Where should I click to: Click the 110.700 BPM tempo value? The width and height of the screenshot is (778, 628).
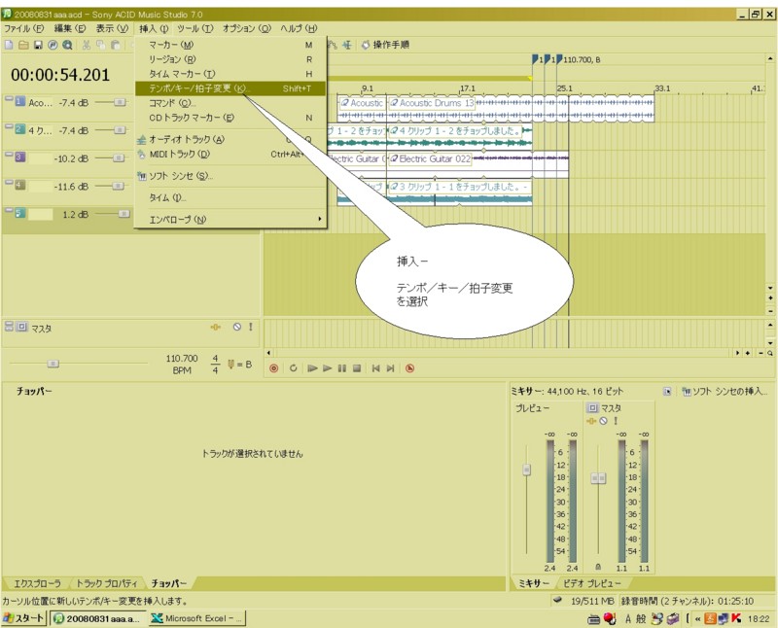pos(182,365)
